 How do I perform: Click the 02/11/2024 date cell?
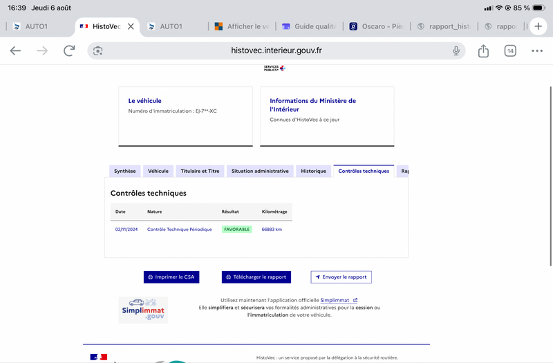(126, 230)
